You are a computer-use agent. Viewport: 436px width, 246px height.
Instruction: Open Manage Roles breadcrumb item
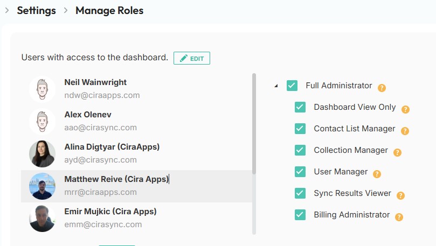109,11
